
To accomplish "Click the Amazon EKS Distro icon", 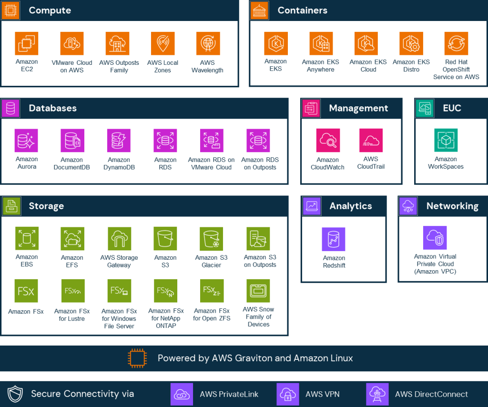I will 411,43.
